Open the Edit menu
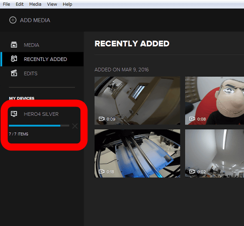This screenshot has width=244, height=226. pos(20,4)
